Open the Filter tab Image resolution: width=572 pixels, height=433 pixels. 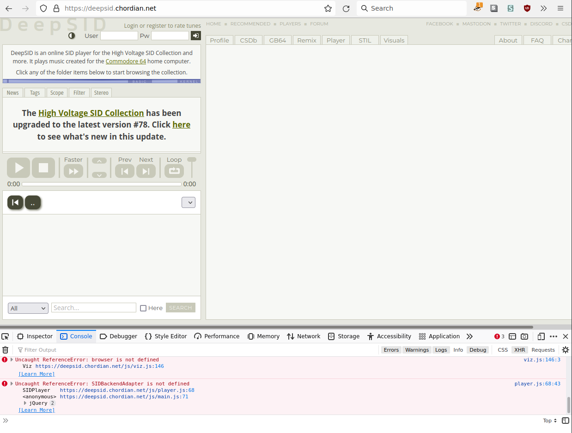click(79, 92)
